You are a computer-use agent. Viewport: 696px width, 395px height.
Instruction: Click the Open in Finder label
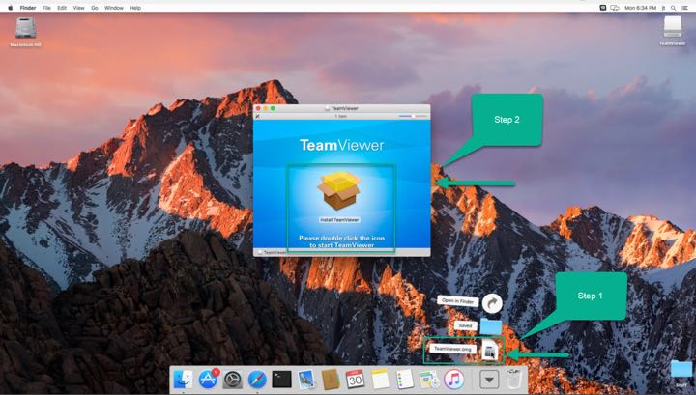pos(457,301)
